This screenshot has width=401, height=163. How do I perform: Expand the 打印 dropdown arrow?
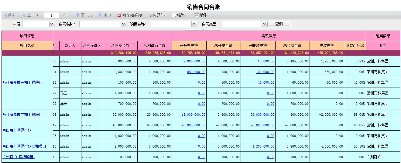[x=165, y=15]
